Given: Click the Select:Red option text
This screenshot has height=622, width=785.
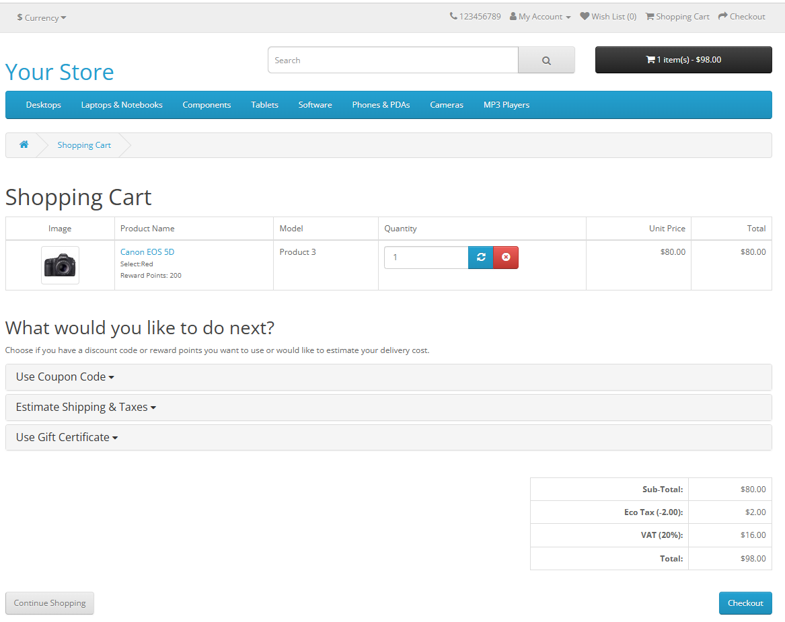Looking at the screenshot, I should (x=137, y=264).
